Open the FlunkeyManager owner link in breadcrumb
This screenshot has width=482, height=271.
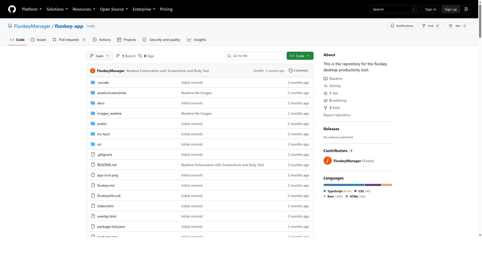click(32, 26)
